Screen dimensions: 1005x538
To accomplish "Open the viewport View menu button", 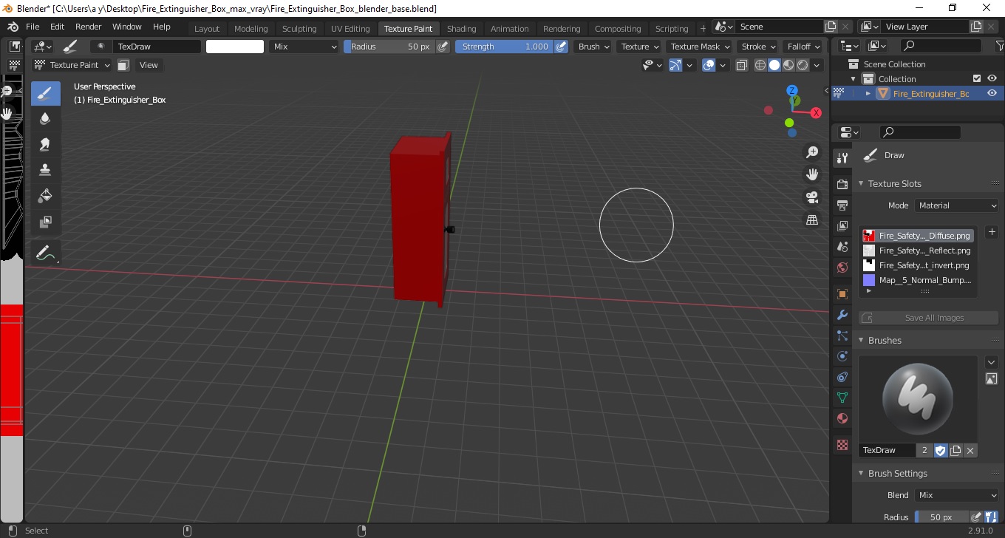I will pos(149,65).
